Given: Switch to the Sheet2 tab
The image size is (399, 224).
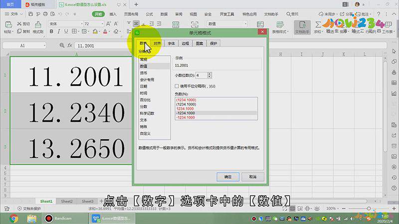Looking at the screenshot, I should [67, 201].
